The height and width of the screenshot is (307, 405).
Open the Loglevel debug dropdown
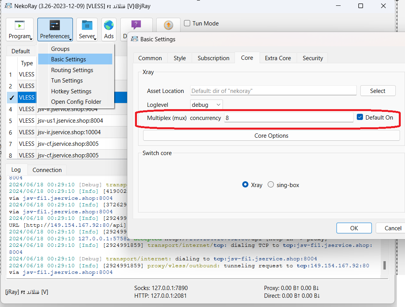207,105
